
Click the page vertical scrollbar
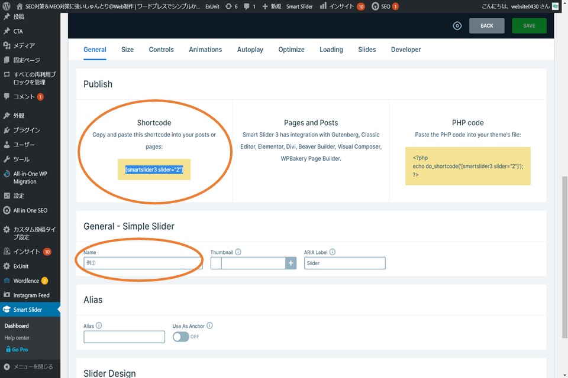click(x=564, y=257)
